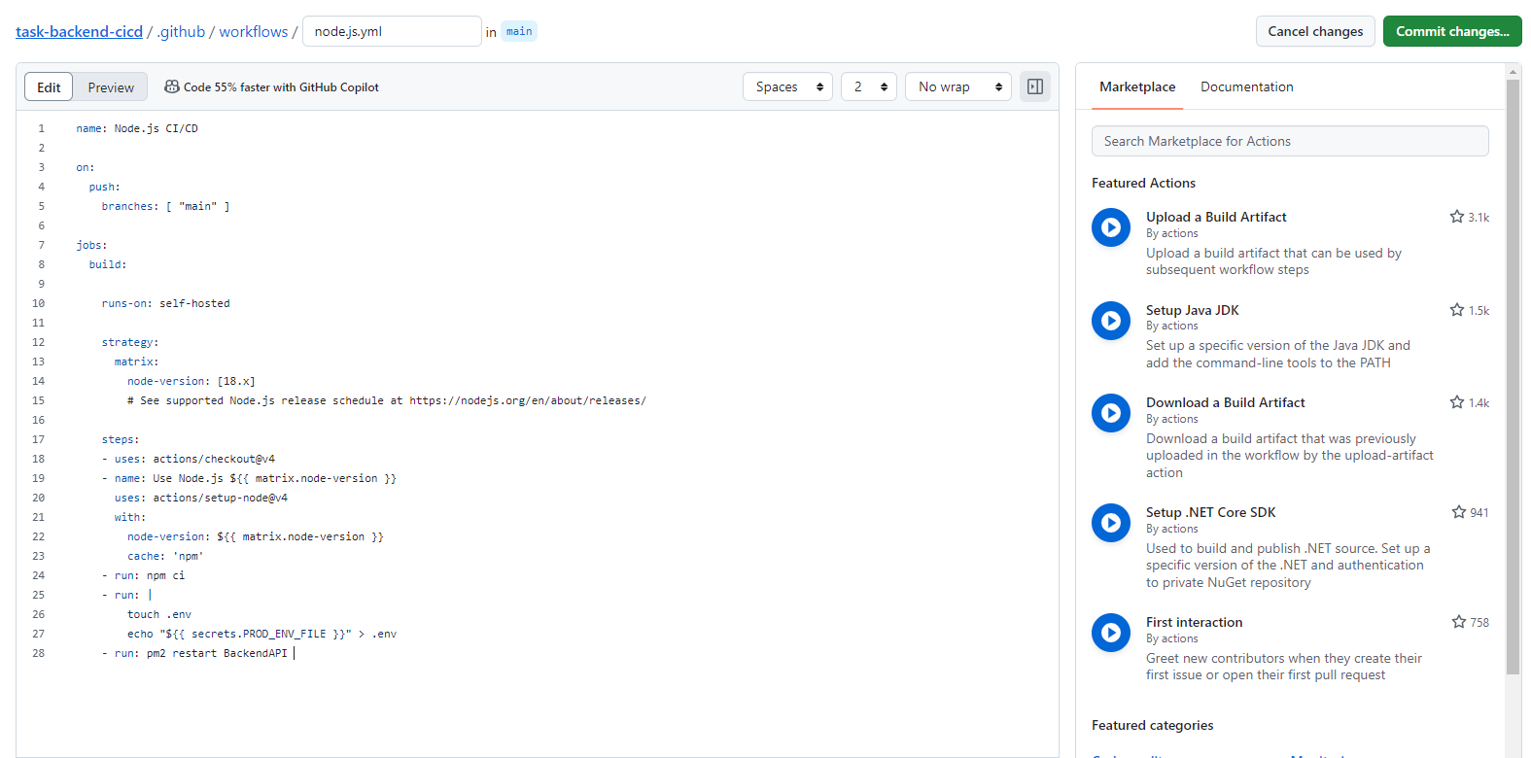
Task: Click line 1 'name: Node.js CI/CD'
Action: (x=137, y=128)
